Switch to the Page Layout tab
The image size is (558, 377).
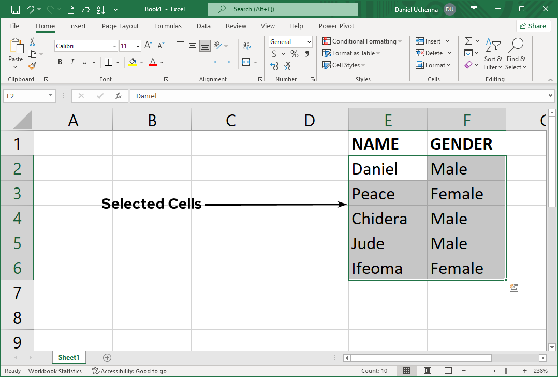[120, 26]
